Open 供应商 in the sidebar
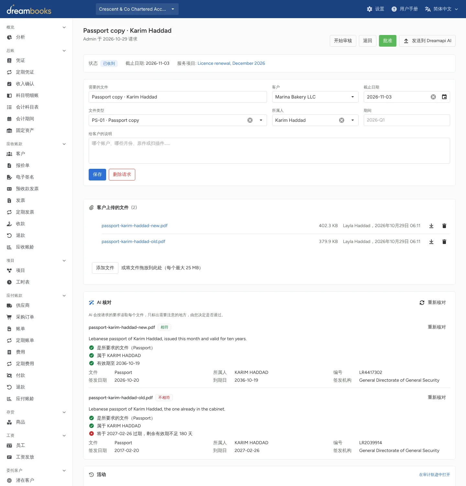The image size is (466, 486). pyautogui.click(x=36, y=306)
